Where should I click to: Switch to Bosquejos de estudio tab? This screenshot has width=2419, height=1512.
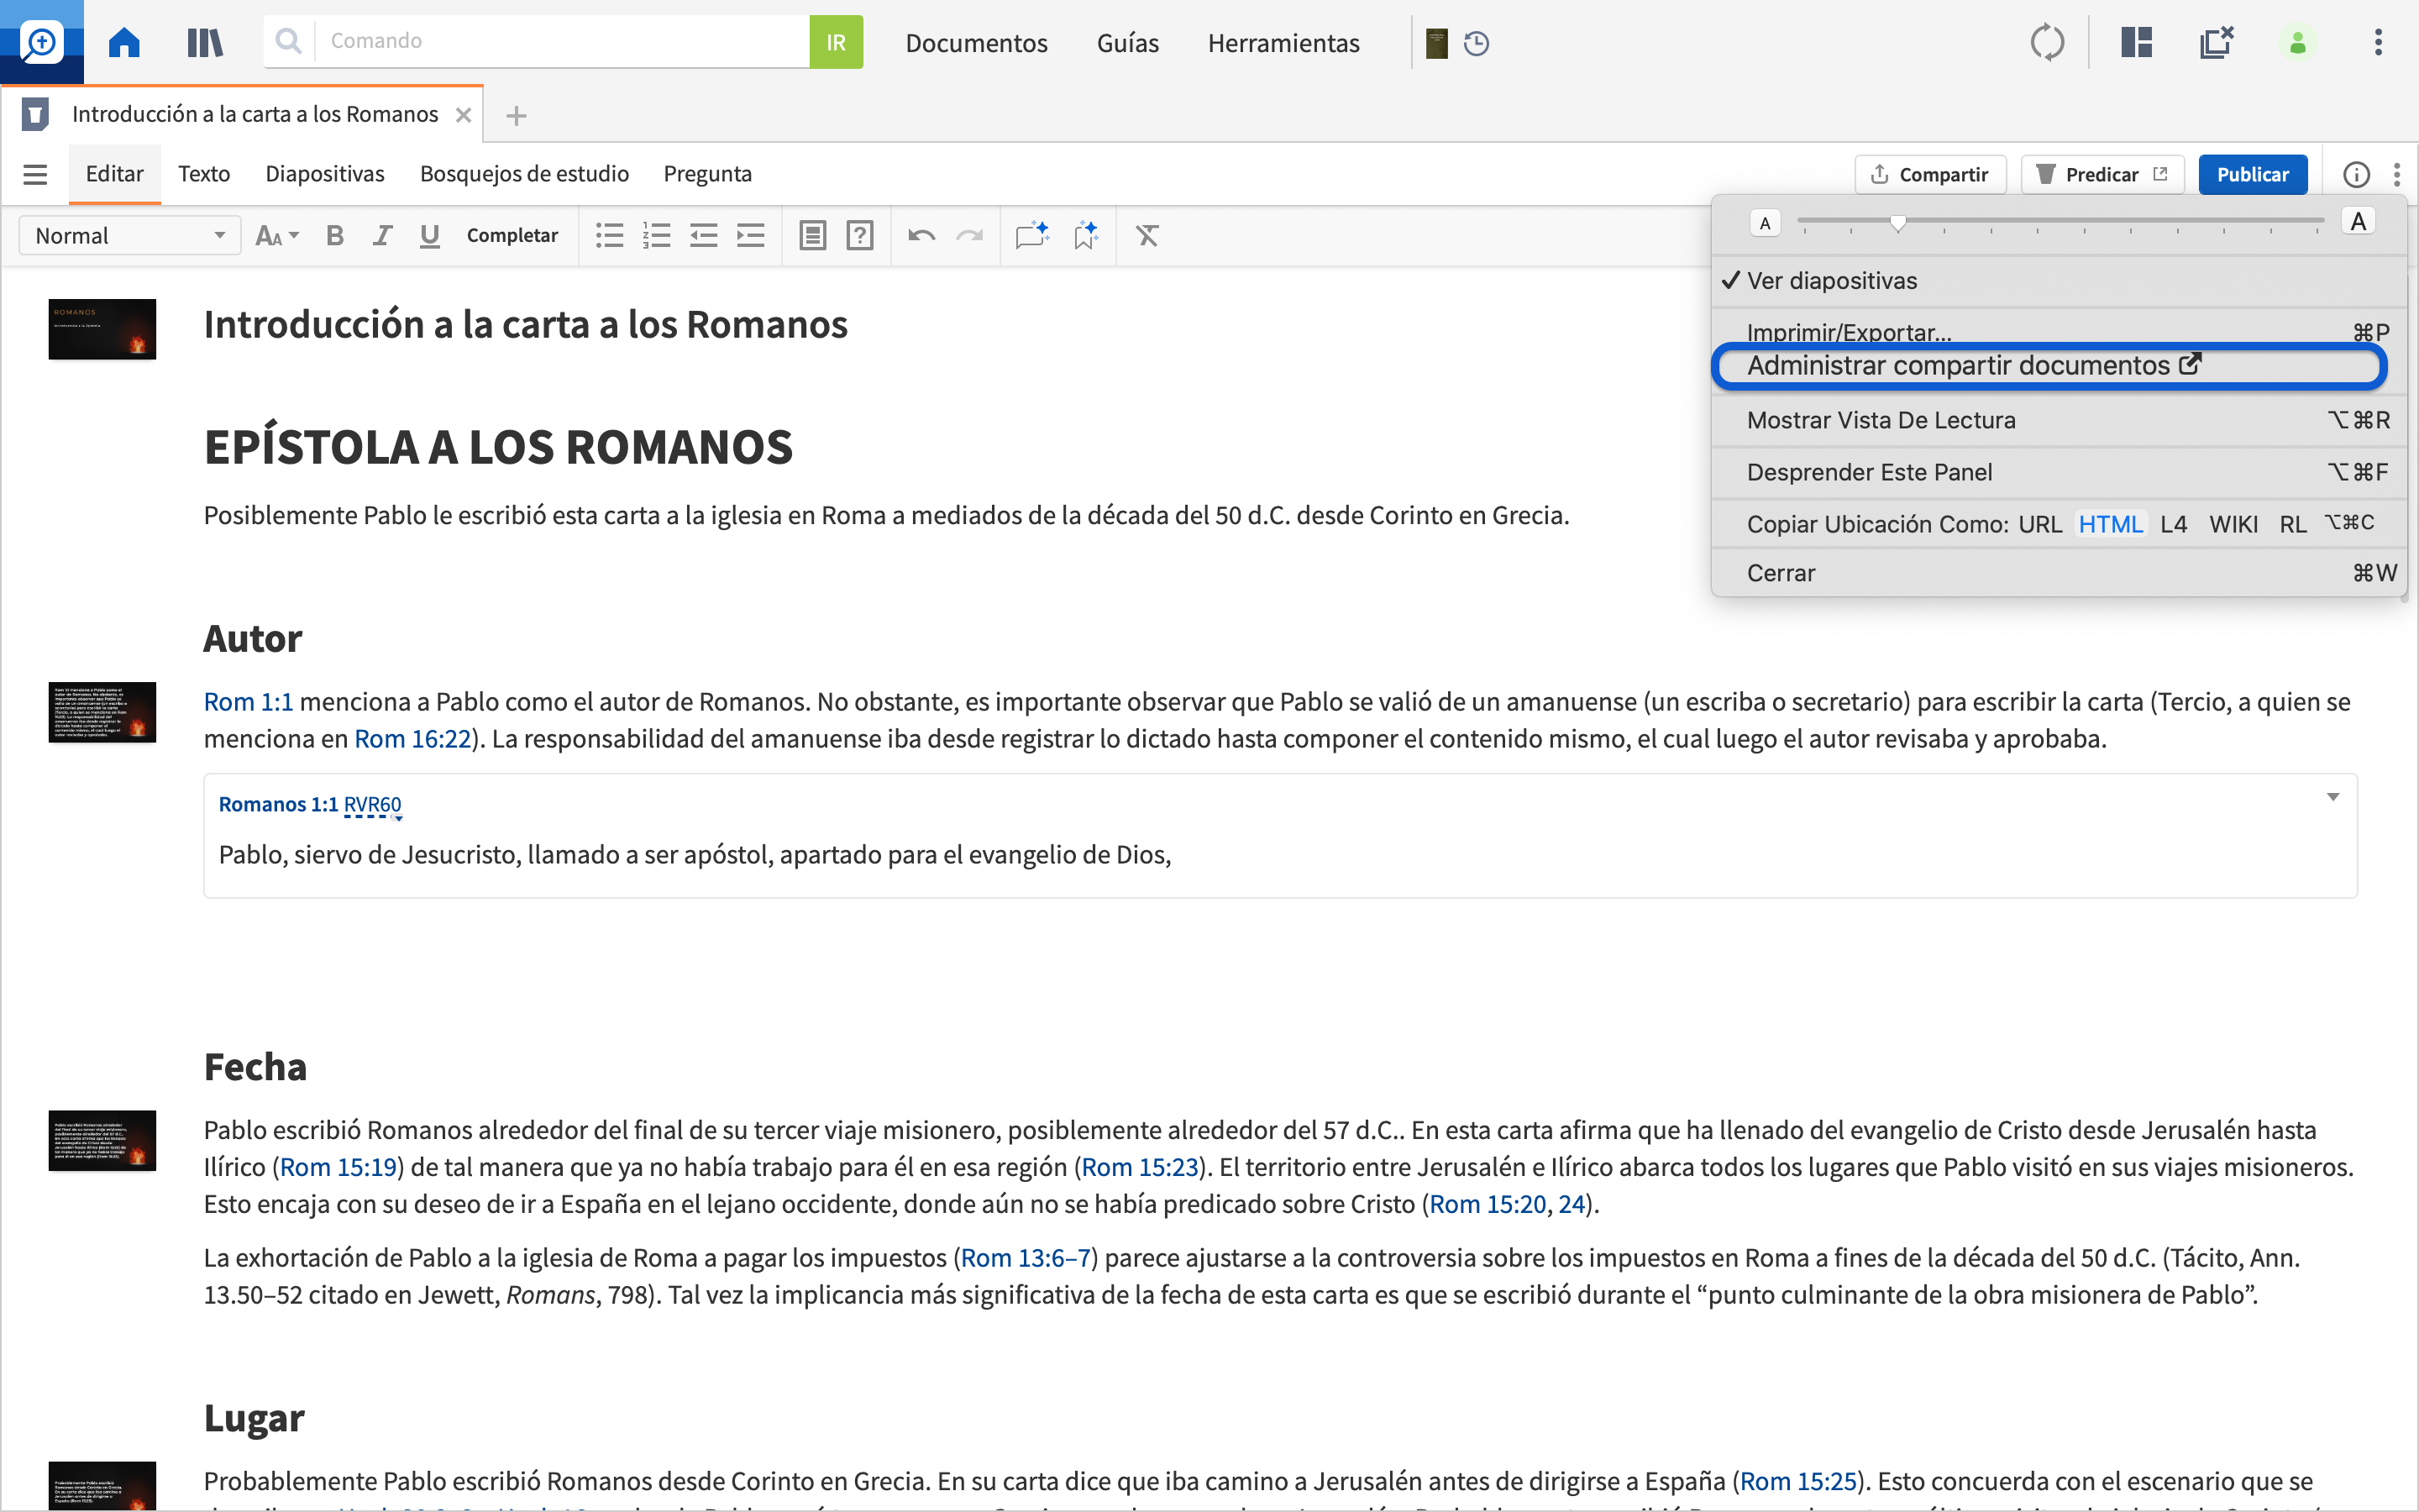[524, 174]
